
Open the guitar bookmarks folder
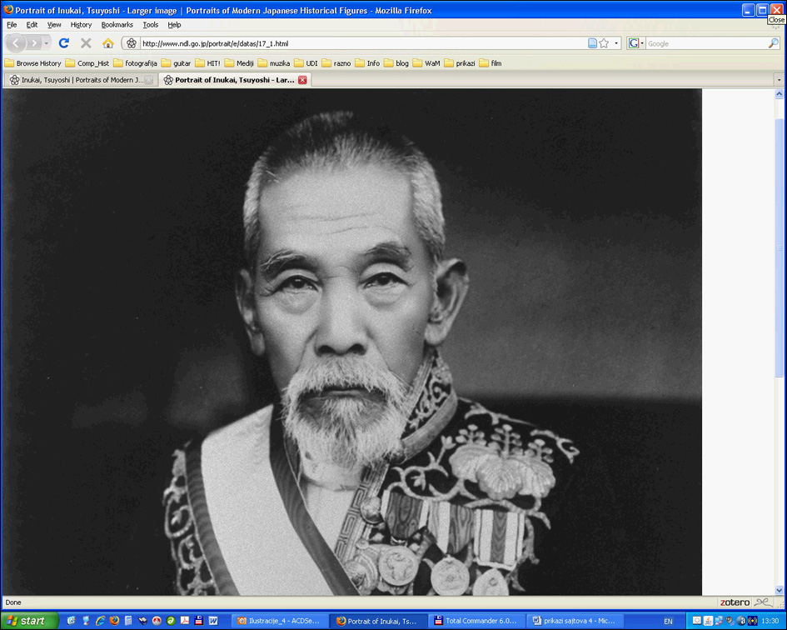[177, 63]
